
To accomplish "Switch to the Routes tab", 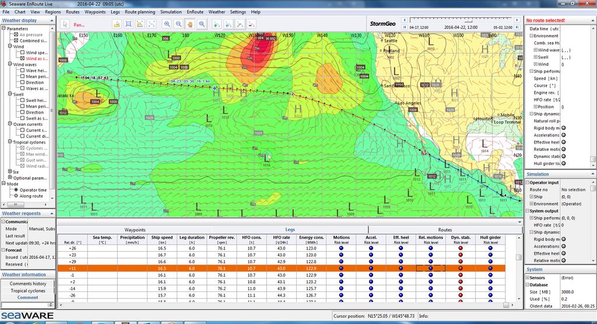I will [x=445, y=230].
